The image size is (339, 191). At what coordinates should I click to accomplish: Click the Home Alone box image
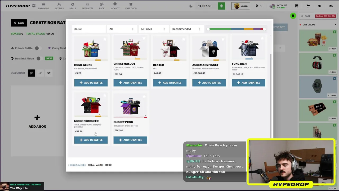click(x=91, y=49)
